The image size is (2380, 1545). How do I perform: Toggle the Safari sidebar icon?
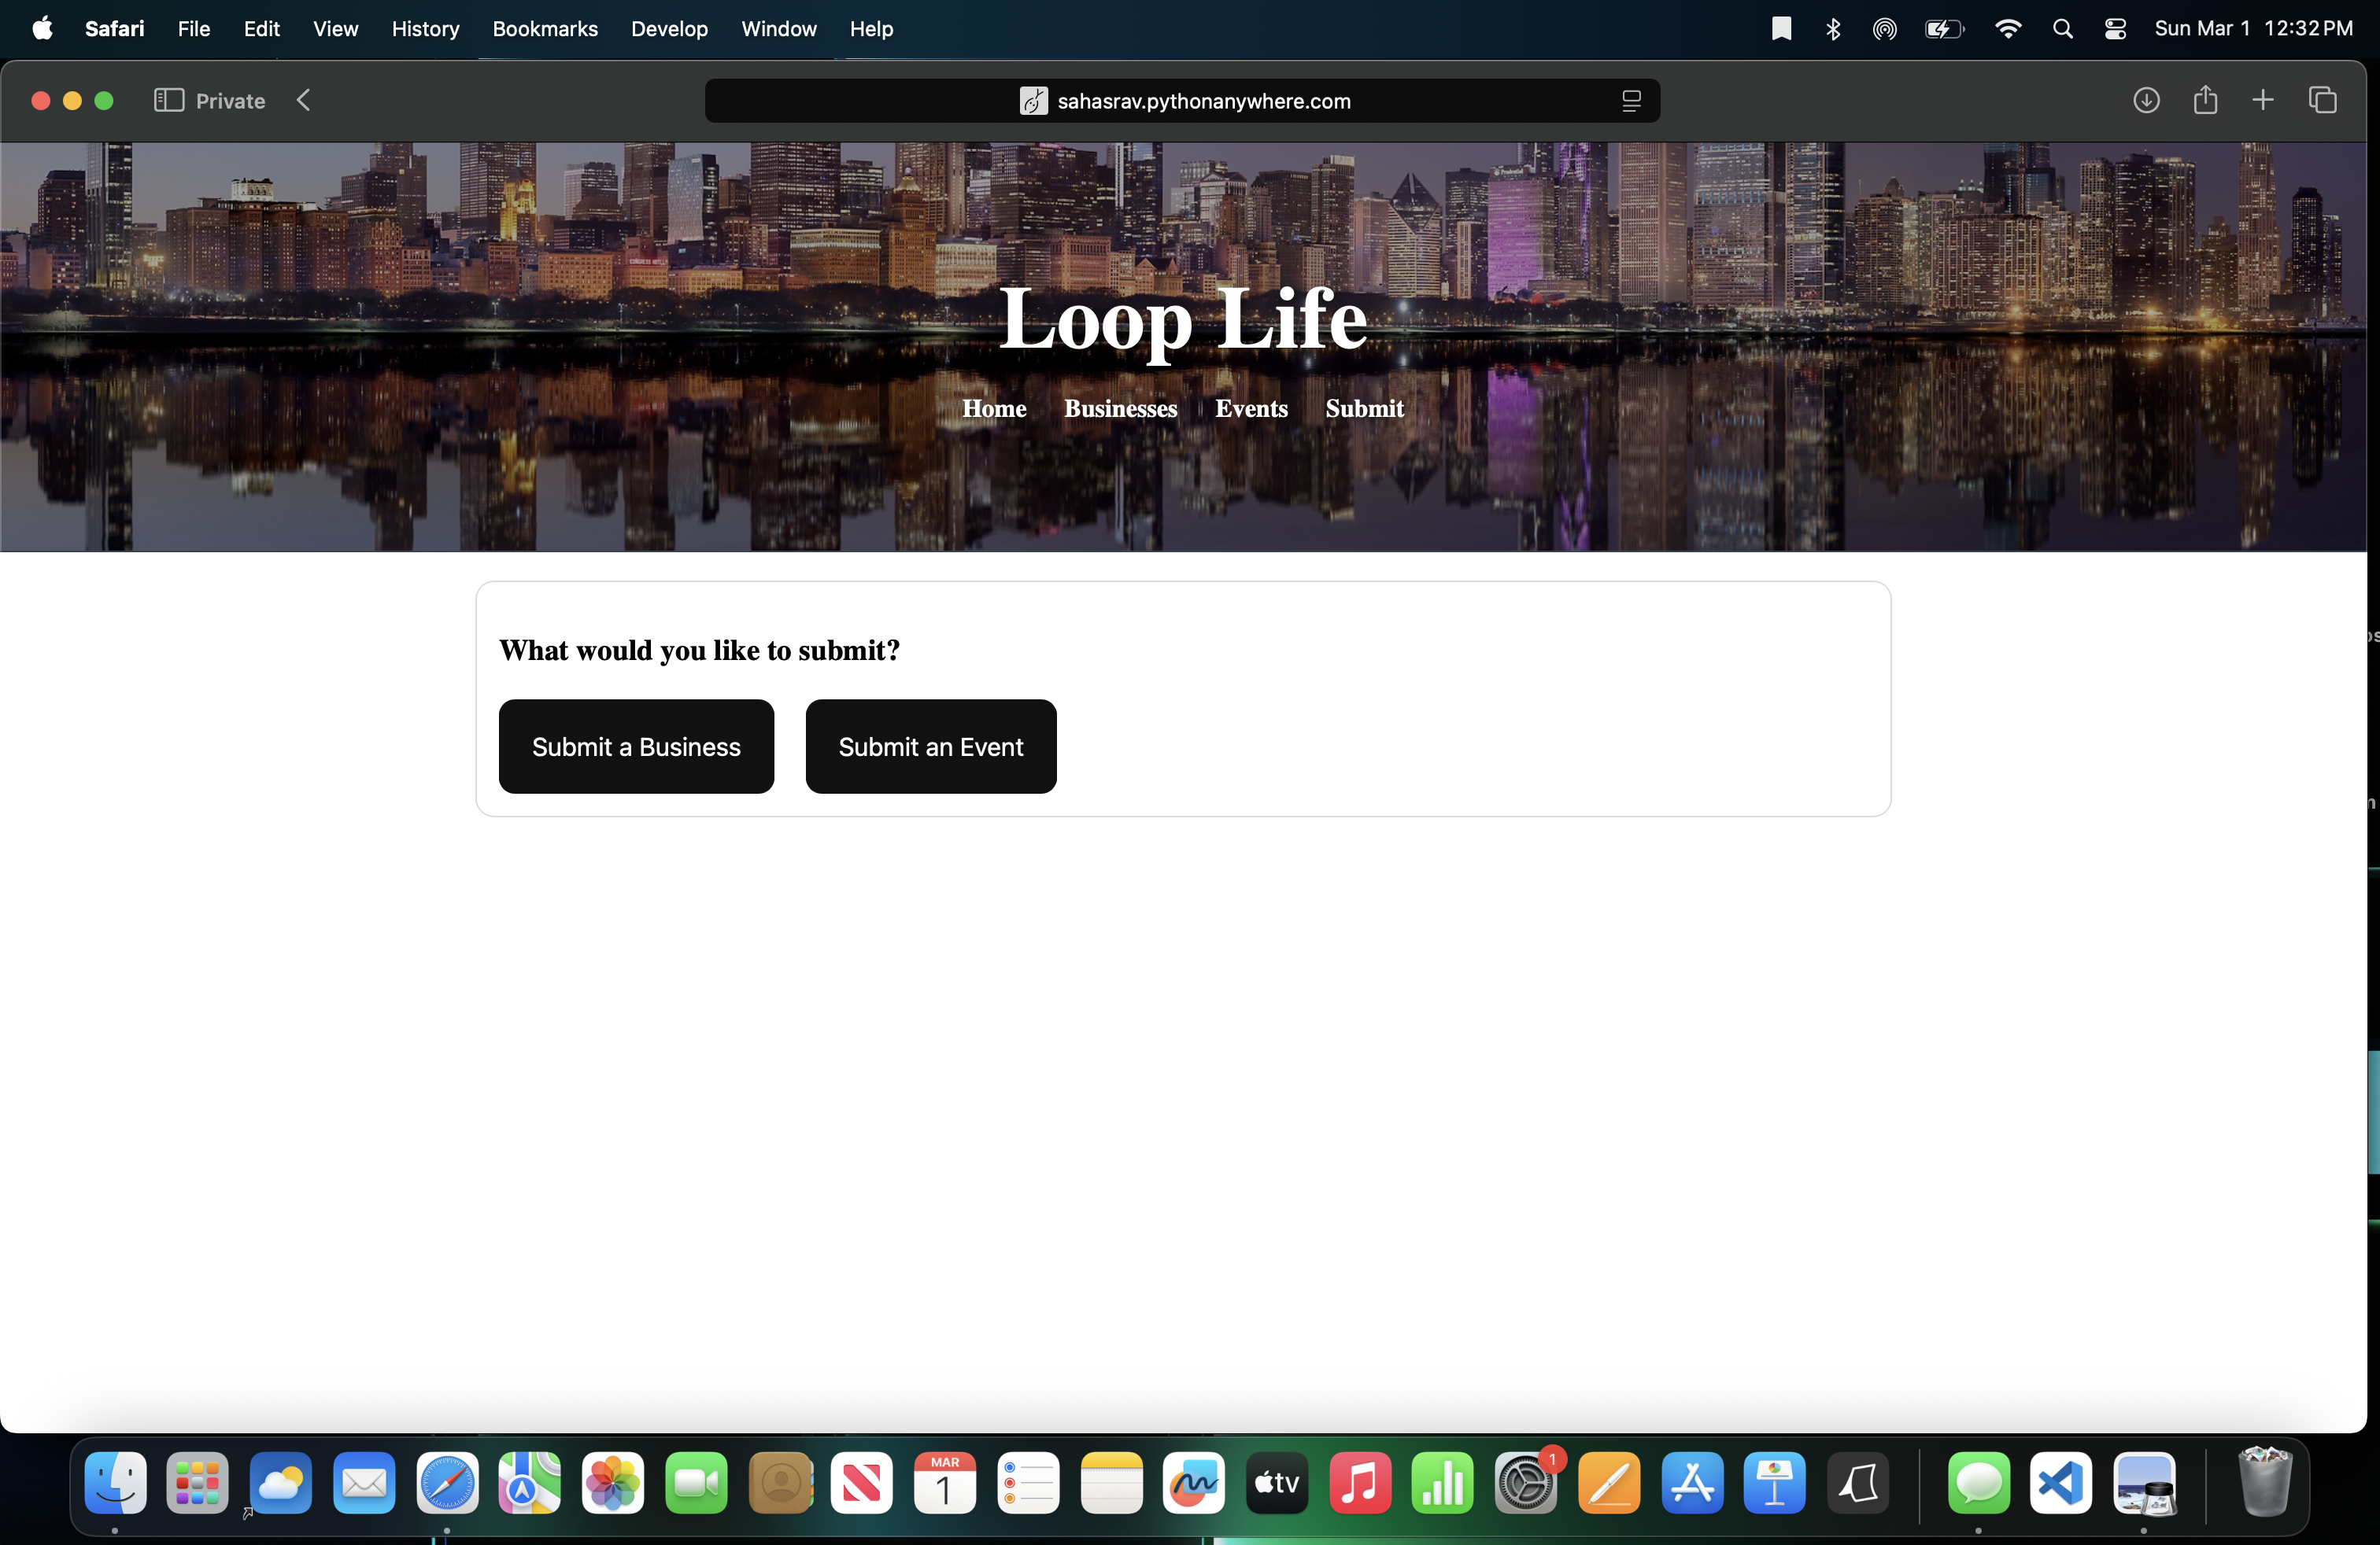pyautogui.click(x=168, y=101)
